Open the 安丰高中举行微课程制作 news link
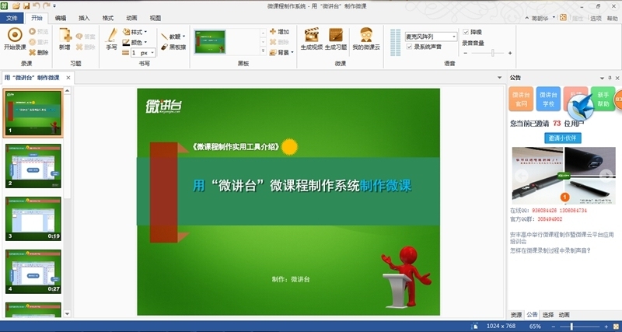Screen dimensions: 622x332 coord(561,238)
